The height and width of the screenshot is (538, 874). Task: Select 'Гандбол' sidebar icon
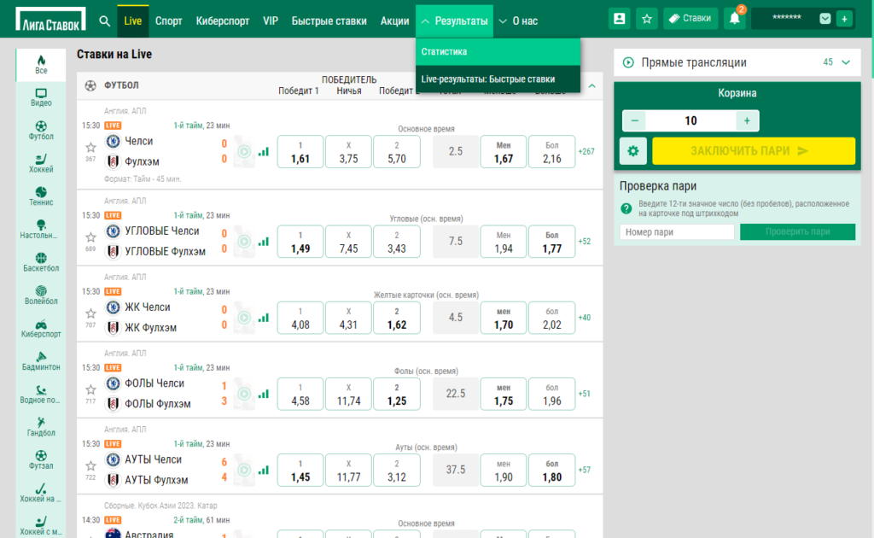pyautogui.click(x=41, y=426)
